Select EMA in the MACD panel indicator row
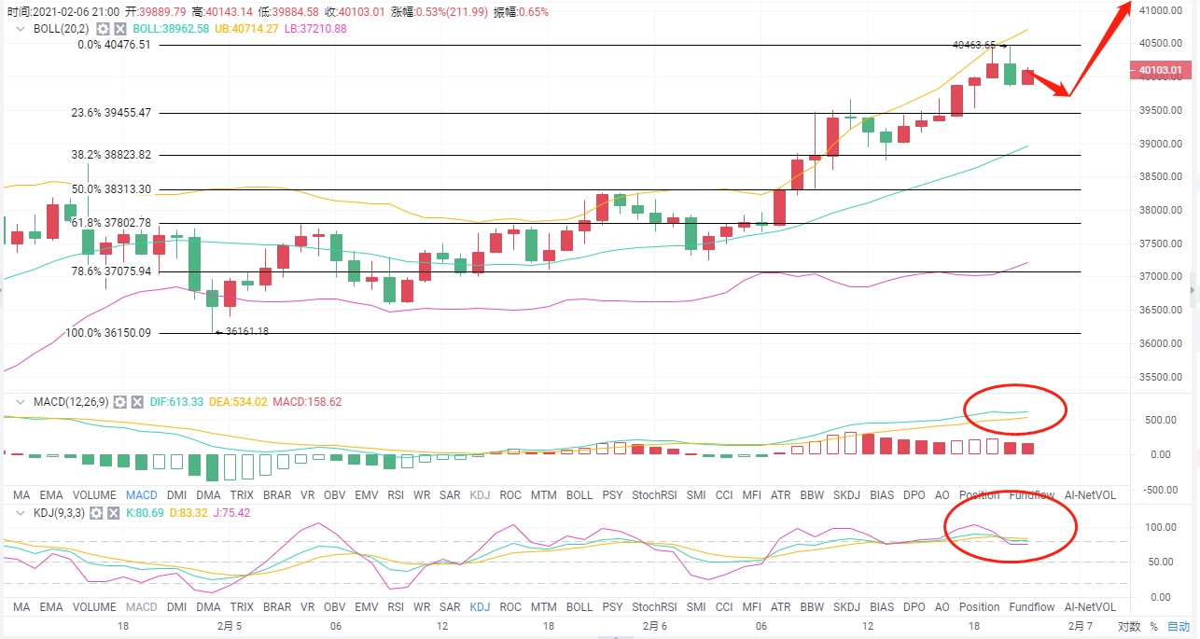Screen dimensions: 1200x639 point(51,494)
